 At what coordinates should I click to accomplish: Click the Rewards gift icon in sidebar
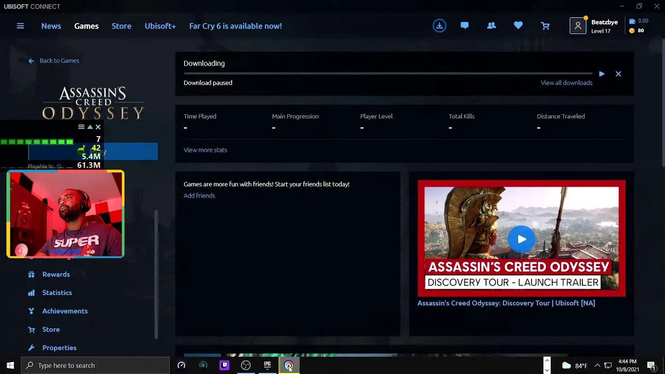click(x=31, y=274)
